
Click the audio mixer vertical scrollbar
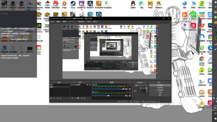point(132,91)
